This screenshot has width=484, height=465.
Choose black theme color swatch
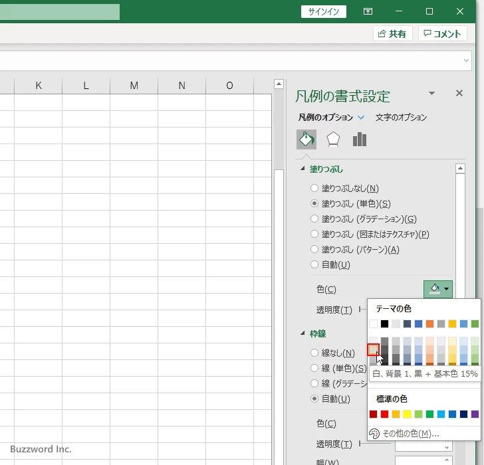click(x=384, y=324)
